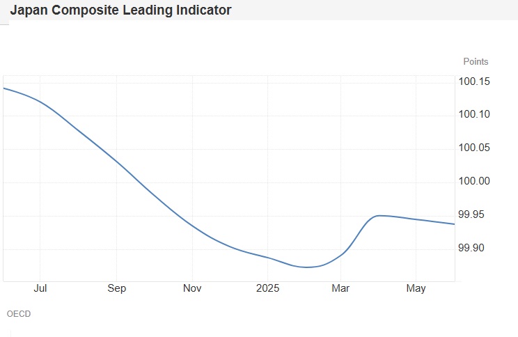Select the Mar label on the time axis
This screenshot has width=518, height=337.
pyautogui.click(x=341, y=288)
